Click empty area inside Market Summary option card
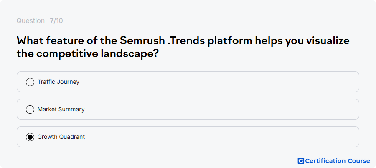Image resolution: width=376 pixels, height=168 pixels. [216, 109]
